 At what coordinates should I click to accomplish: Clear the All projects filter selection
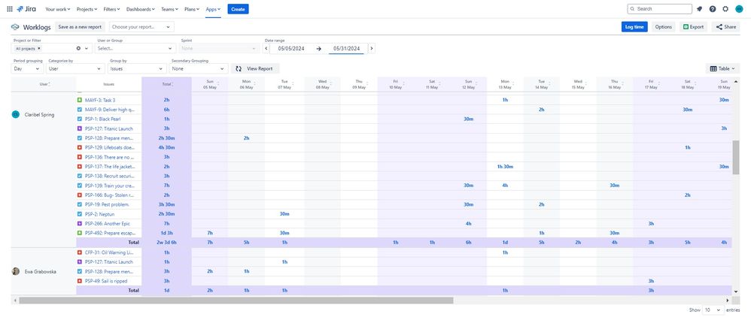(78, 48)
